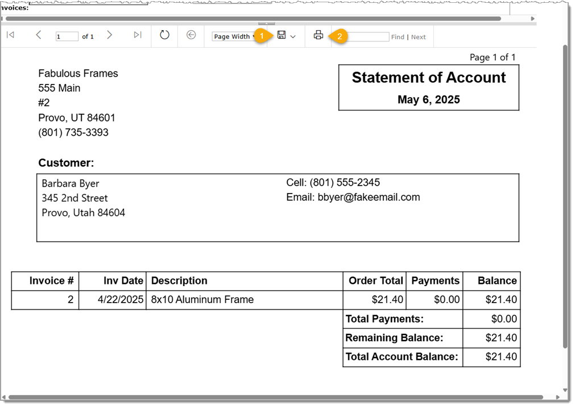Viewport: 575px width, 407px height.
Task: Expand the export format chevron
Action: [292, 35]
